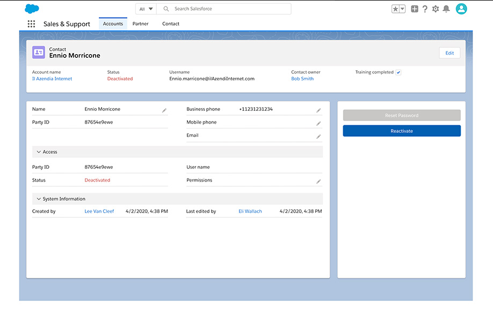This screenshot has width=493, height=316.
Task: Open the App Launcher grid icon
Action: 31,24
